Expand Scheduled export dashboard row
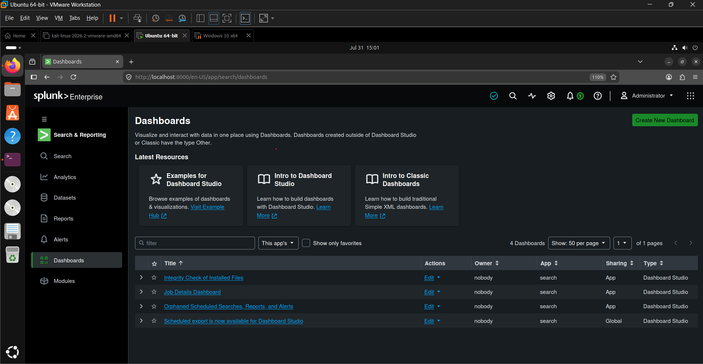 click(141, 321)
